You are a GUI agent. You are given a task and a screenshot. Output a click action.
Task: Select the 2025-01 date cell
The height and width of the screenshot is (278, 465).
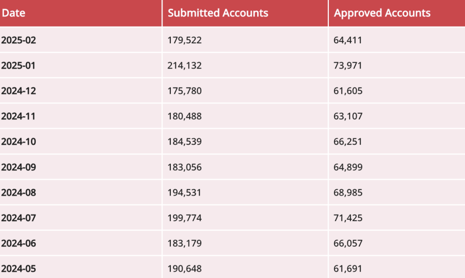tap(19, 66)
